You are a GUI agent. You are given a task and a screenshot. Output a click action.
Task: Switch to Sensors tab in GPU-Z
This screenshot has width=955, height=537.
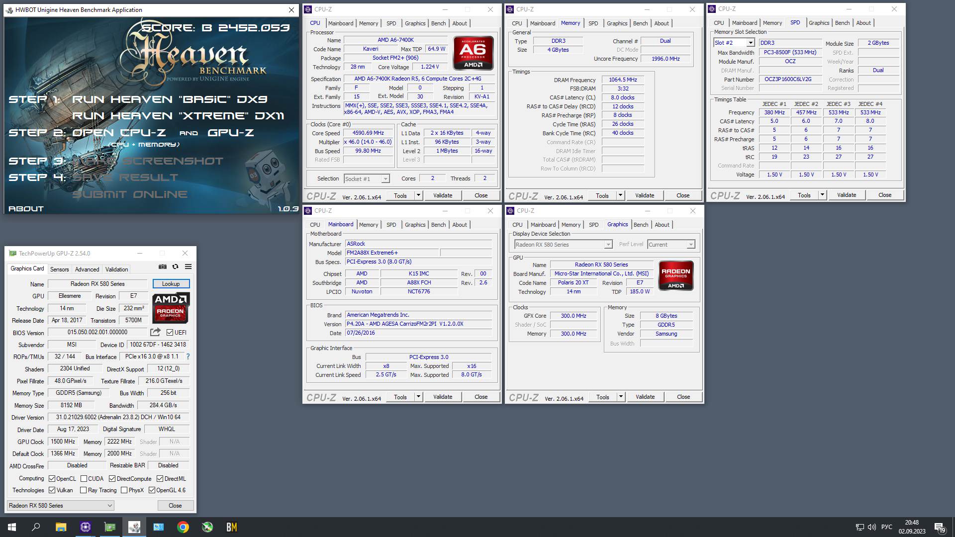click(x=59, y=269)
